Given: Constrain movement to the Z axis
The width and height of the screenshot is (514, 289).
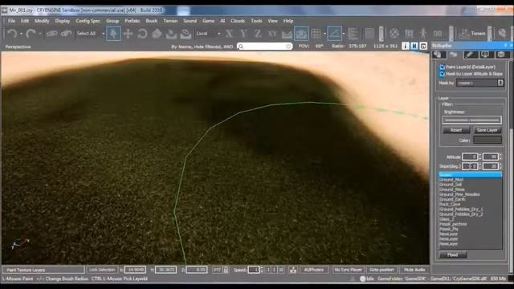Looking at the screenshot, I should click(x=258, y=34).
